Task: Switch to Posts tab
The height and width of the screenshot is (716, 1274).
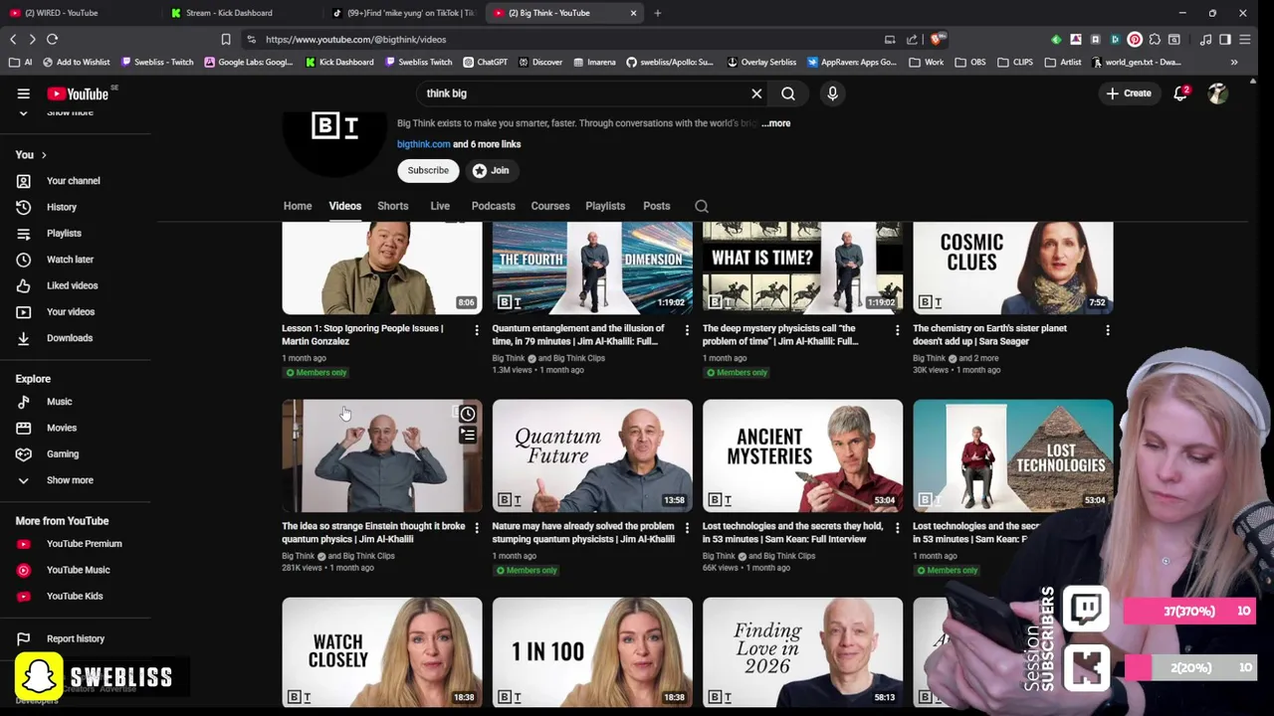Action: 657,206
